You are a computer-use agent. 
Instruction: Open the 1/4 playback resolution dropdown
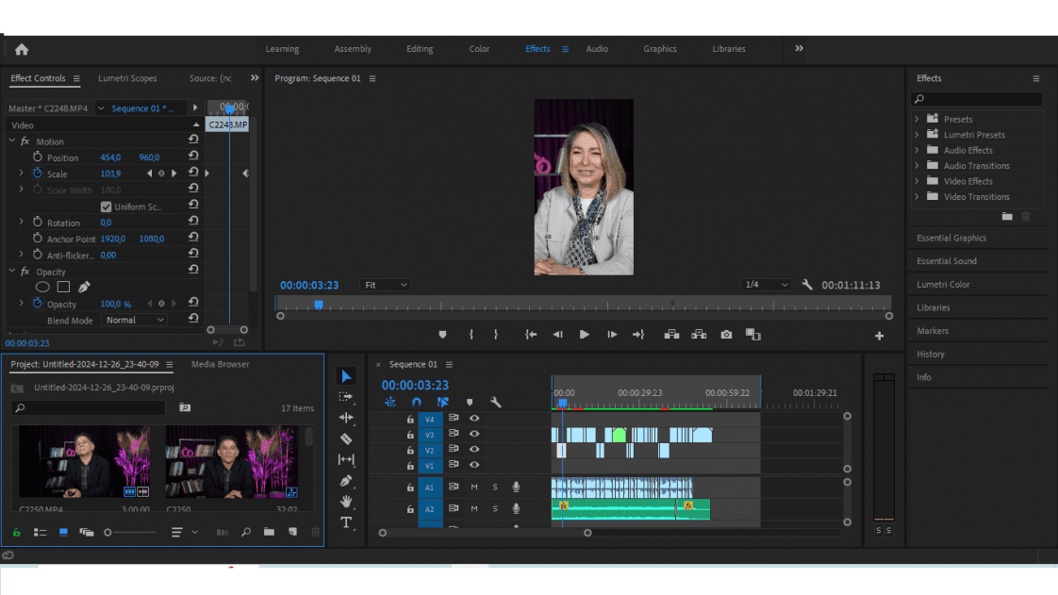point(765,285)
